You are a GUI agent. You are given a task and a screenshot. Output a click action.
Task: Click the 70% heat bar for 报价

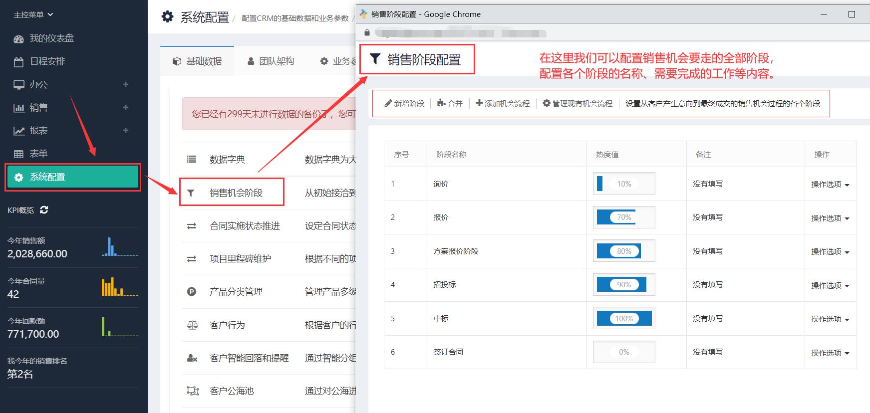[x=623, y=217]
